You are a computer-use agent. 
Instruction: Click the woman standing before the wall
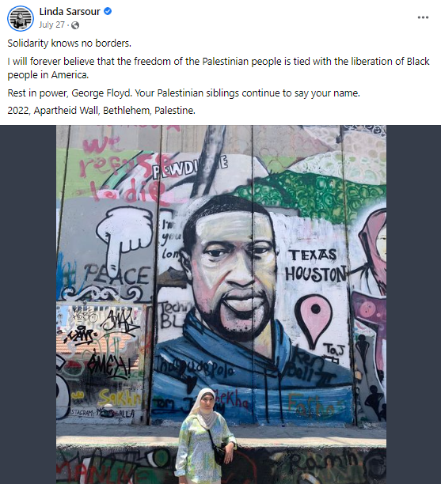(204, 437)
